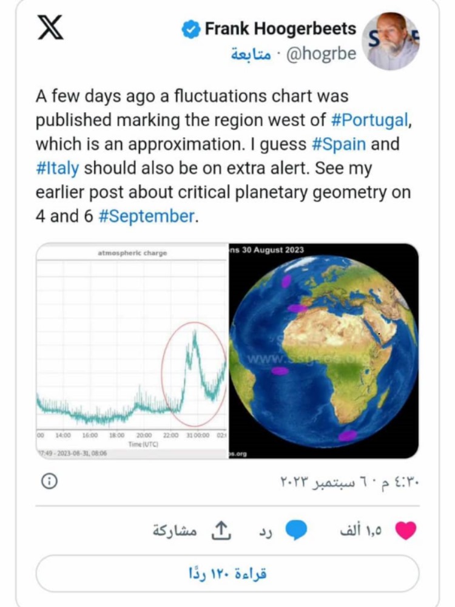This screenshot has height=607, width=455.
Task: Open the #Portugal hashtag
Action: [369, 120]
